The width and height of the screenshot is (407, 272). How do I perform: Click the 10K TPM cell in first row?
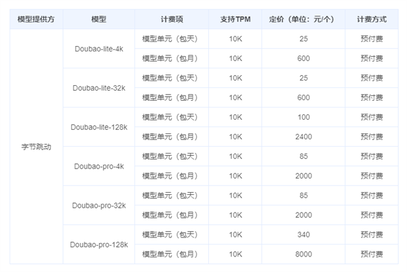coord(235,39)
